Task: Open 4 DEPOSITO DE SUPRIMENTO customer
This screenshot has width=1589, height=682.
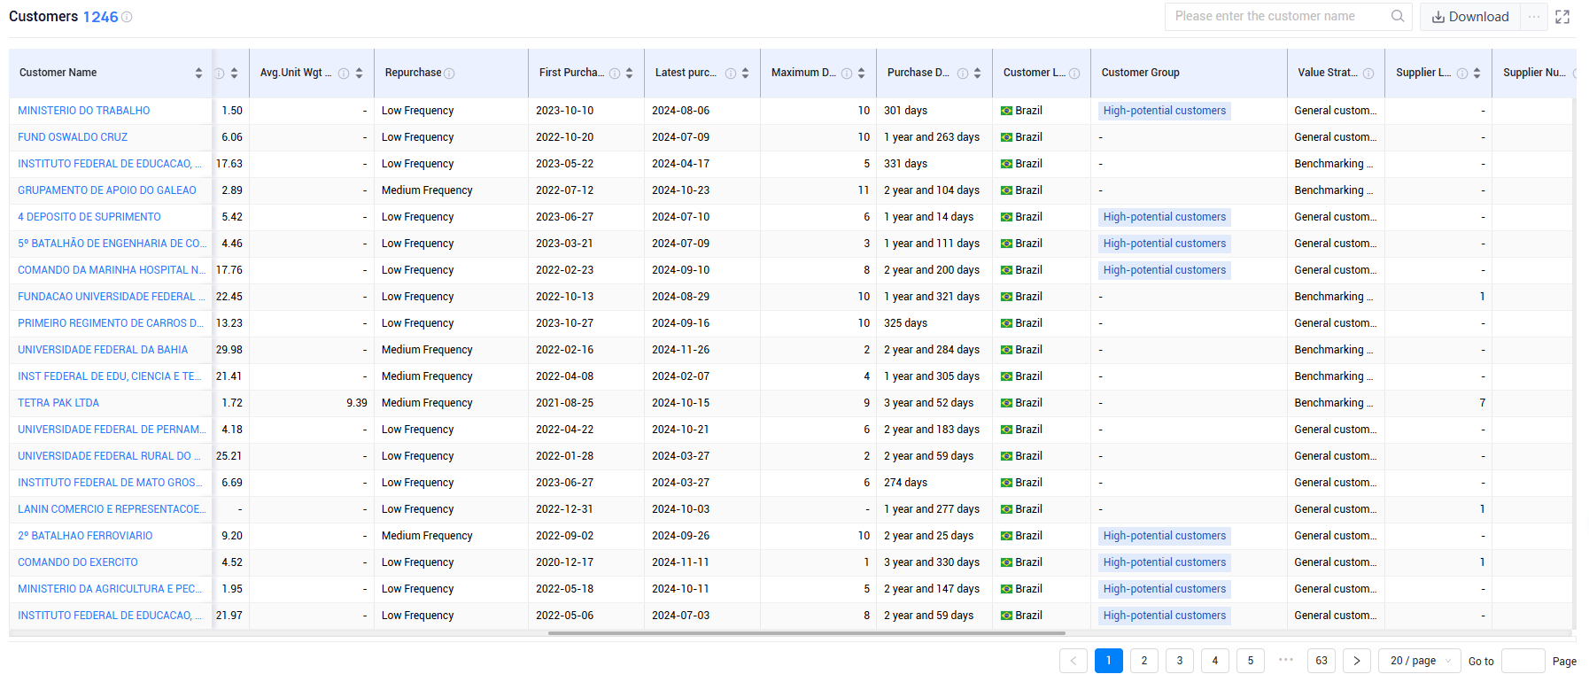Action: click(x=89, y=217)
